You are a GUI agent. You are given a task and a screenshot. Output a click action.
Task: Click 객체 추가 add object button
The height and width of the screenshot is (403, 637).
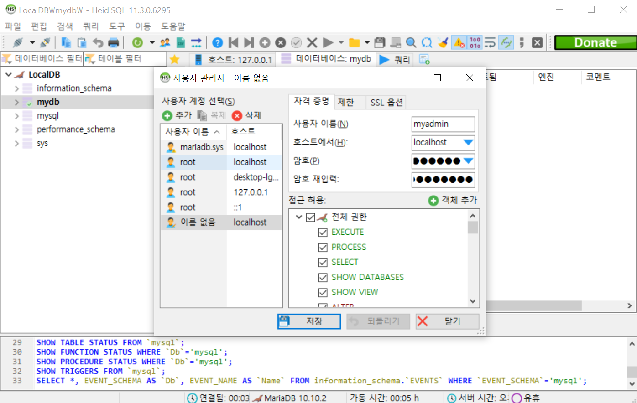tap(453, 200)
